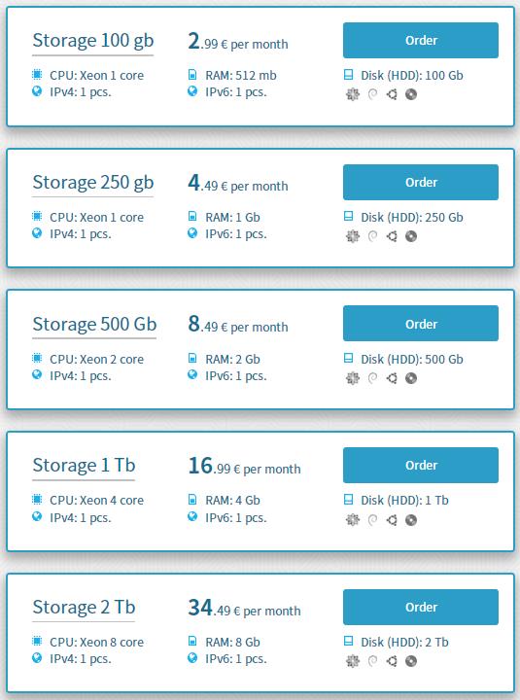Order the 34.49 € Storage 2 Tb plan

pyautogui.click(x=421, y=607)
